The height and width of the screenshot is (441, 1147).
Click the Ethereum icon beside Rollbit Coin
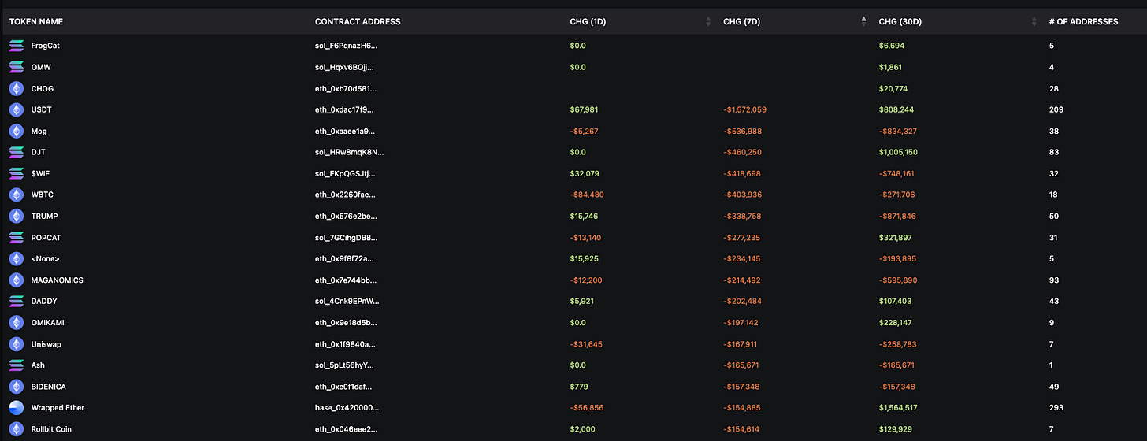click(x=16, y=429)
